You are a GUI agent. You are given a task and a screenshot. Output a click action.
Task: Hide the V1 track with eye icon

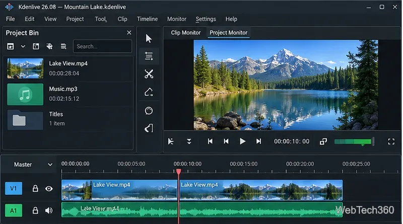(x=49, y=189)
